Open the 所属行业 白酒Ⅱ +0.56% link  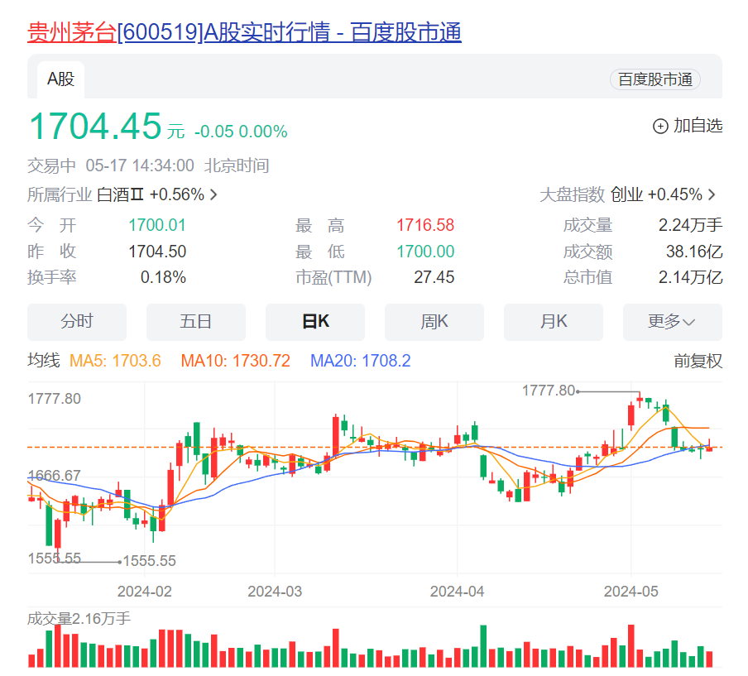[x=122, y=194]
